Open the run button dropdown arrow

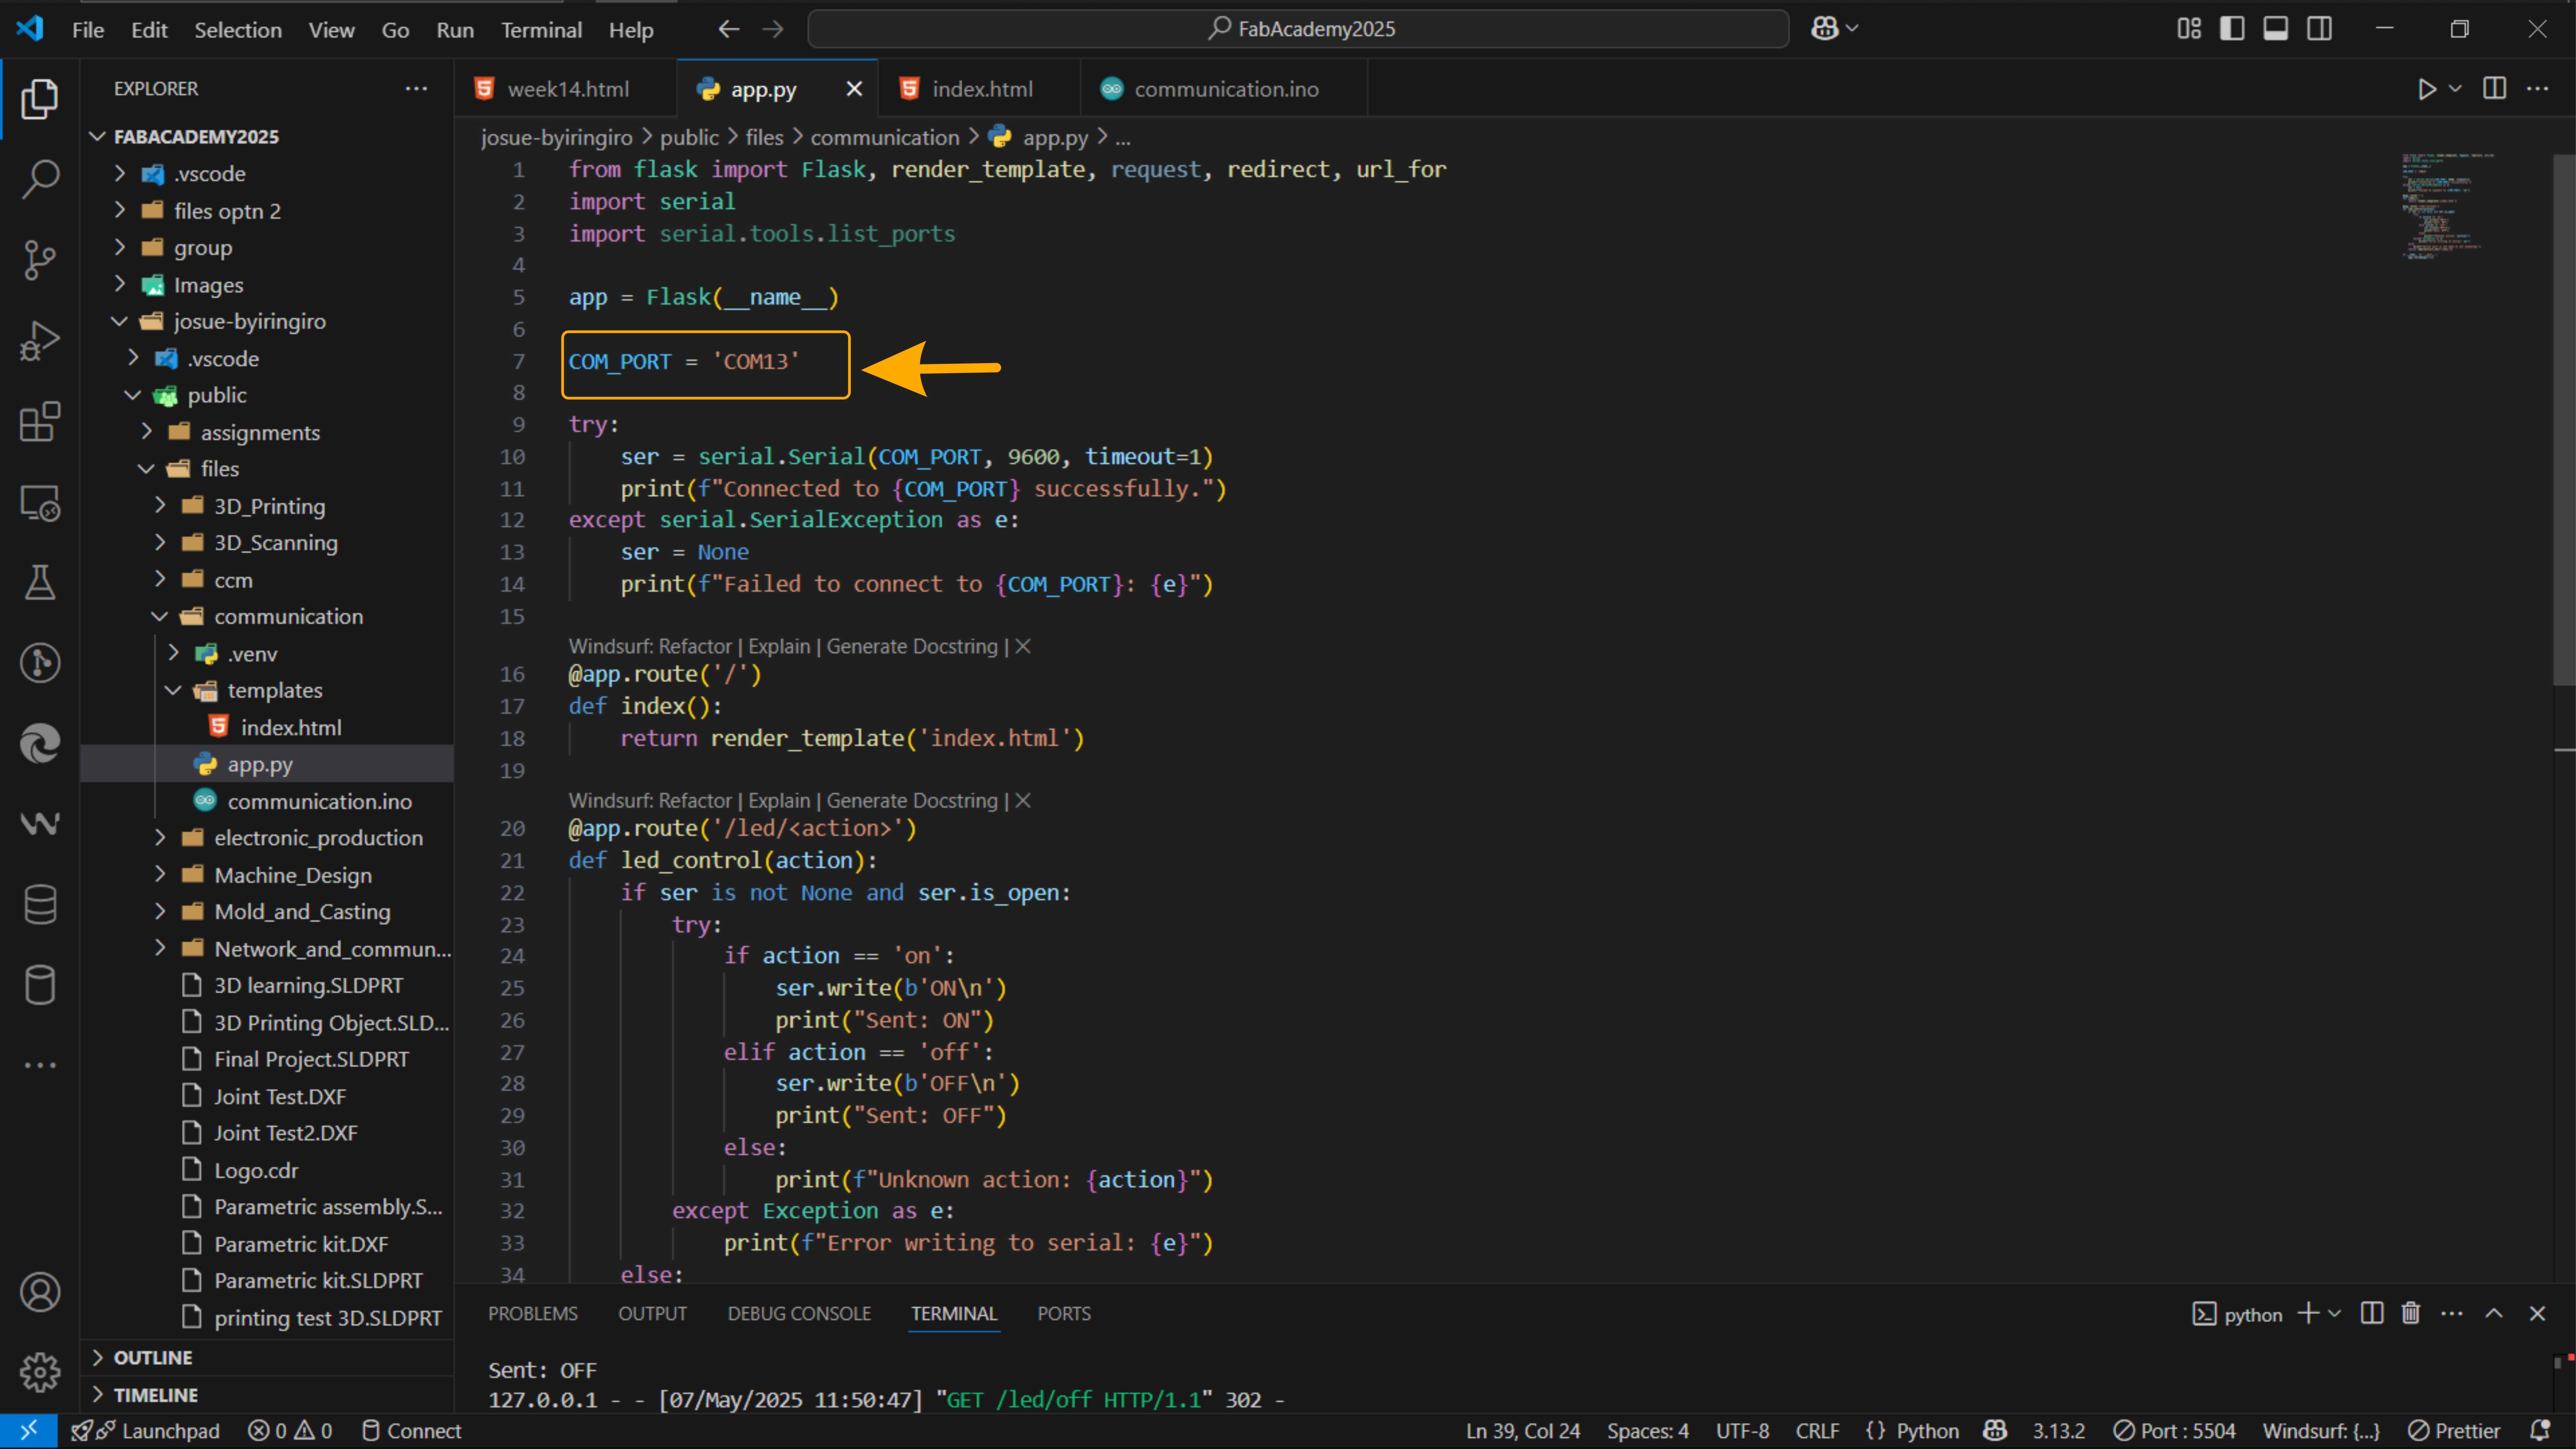2455,89
